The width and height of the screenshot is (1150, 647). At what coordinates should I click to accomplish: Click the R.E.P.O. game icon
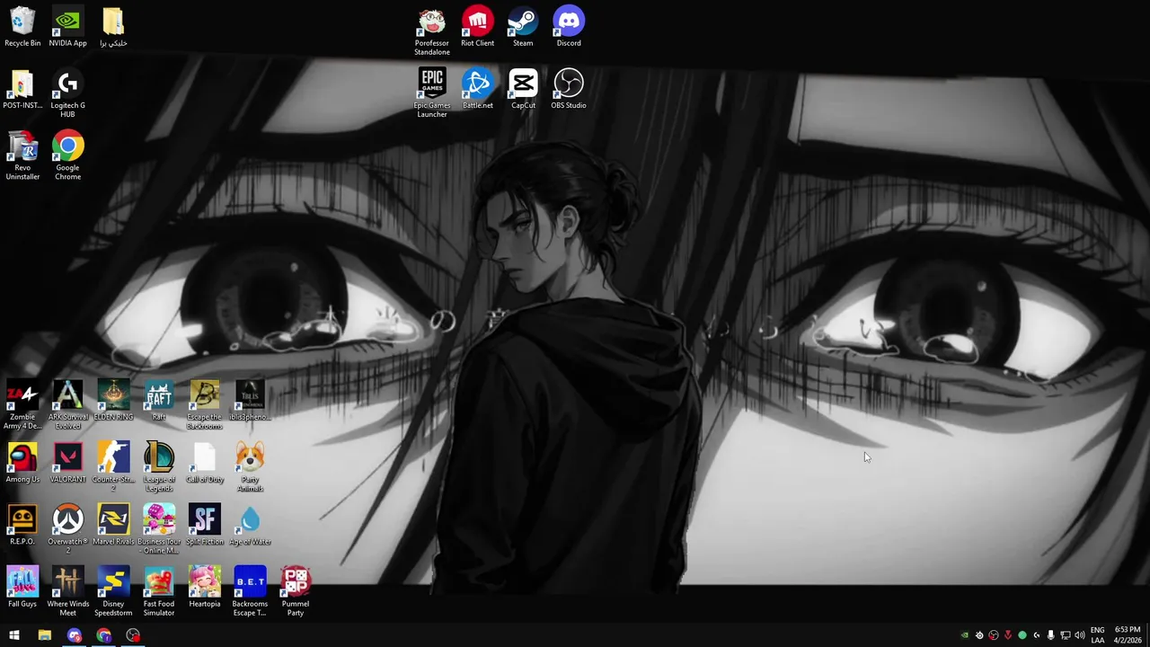(x=22, y=526)
